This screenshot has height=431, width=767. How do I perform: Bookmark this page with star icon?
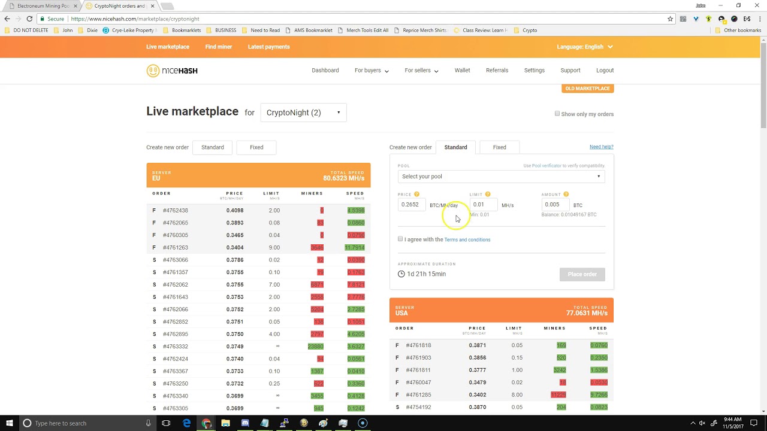(670, 19)
